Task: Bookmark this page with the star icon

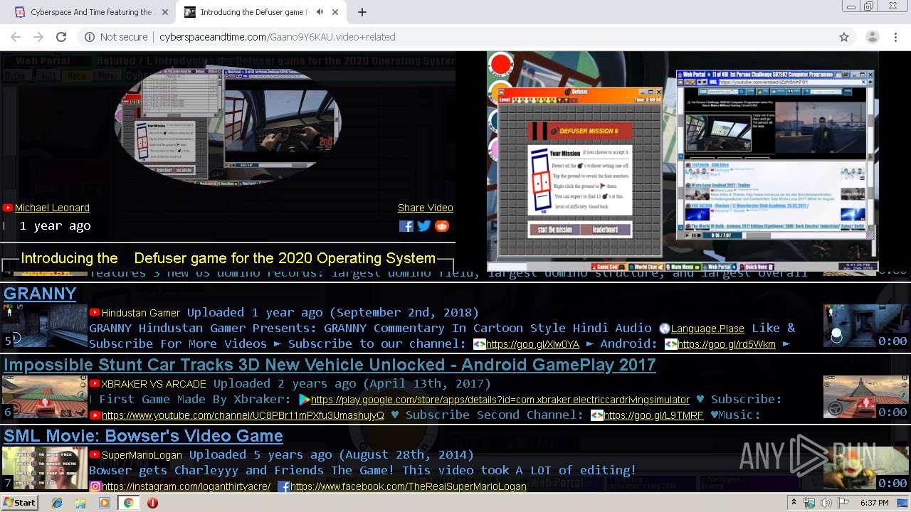Action: pyautogui.click(x=844, y=37)
